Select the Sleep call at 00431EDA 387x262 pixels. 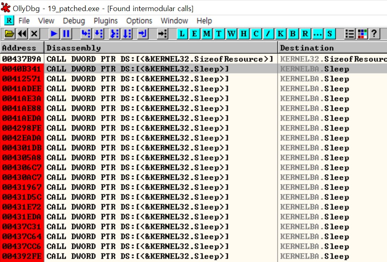click(193, 217)
